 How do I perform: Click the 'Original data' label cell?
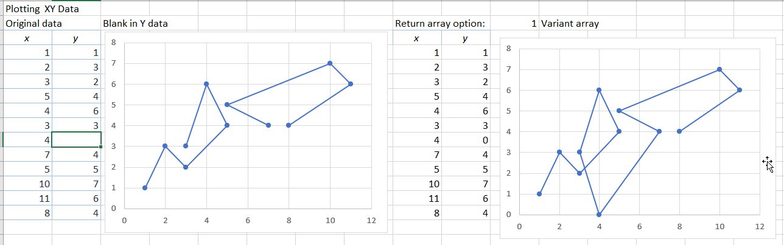tap(33, 24)
